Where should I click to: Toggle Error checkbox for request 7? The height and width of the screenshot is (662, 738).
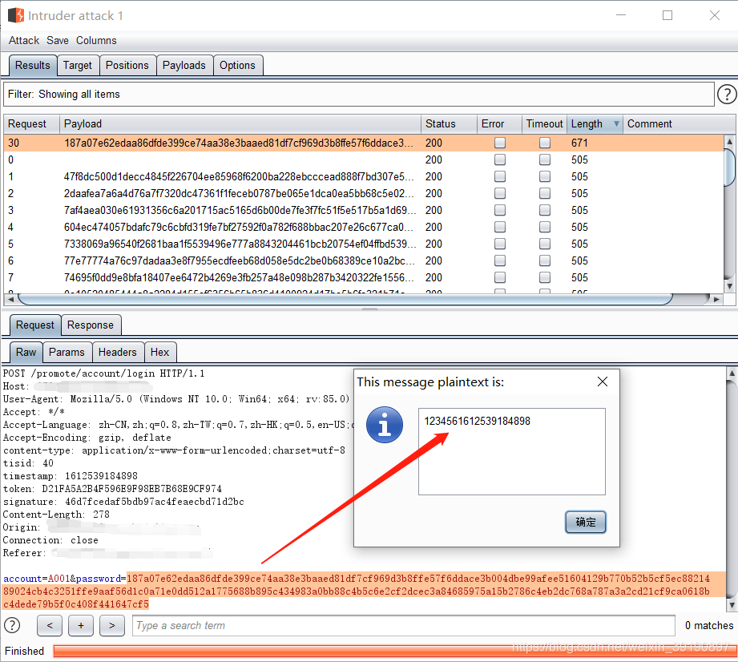click(x=500, y=277)
